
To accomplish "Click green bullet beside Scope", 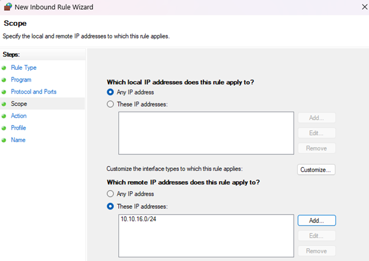I will pyautogui.click(x=4, y=104).
